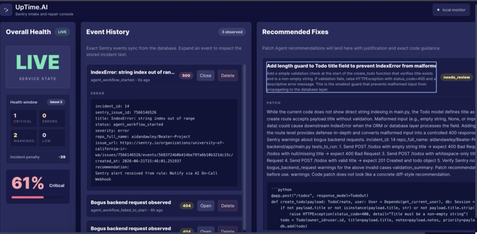The image size is (477, 234).
Task: Close the IndexError event
Action: (x=205, y=75)
